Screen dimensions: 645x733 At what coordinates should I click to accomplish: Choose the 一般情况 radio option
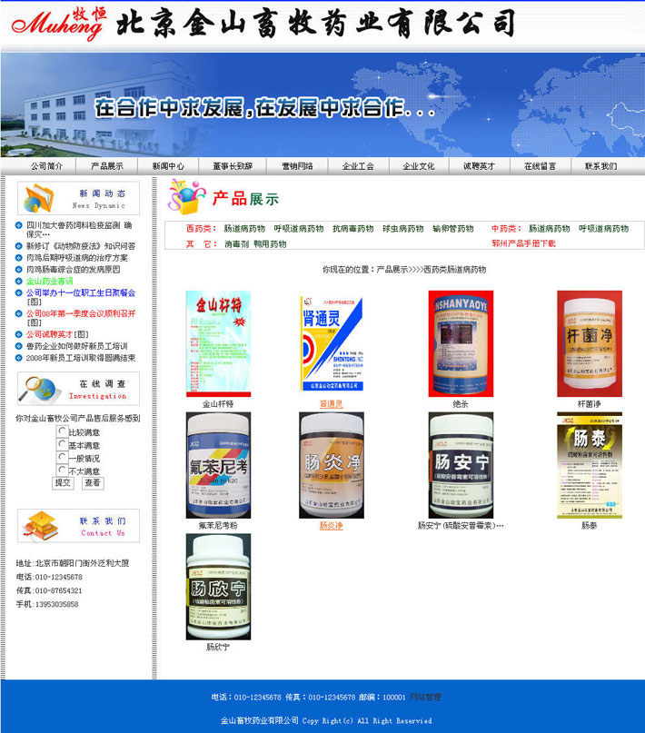[62, 457]
